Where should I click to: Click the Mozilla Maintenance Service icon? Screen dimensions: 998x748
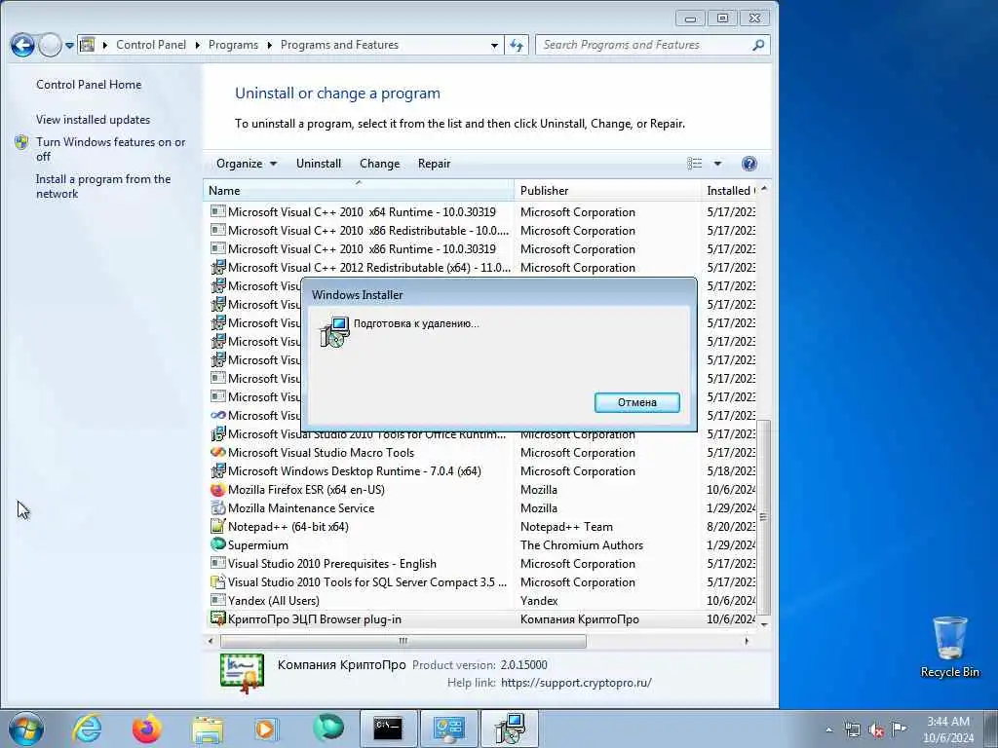pos(217,508)
